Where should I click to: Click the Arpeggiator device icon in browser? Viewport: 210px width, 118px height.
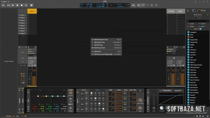click(x=188, y=32)
